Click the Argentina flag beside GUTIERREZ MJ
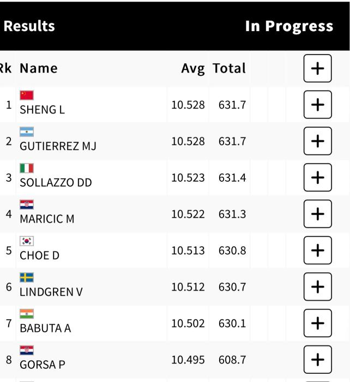 point(27,132)
